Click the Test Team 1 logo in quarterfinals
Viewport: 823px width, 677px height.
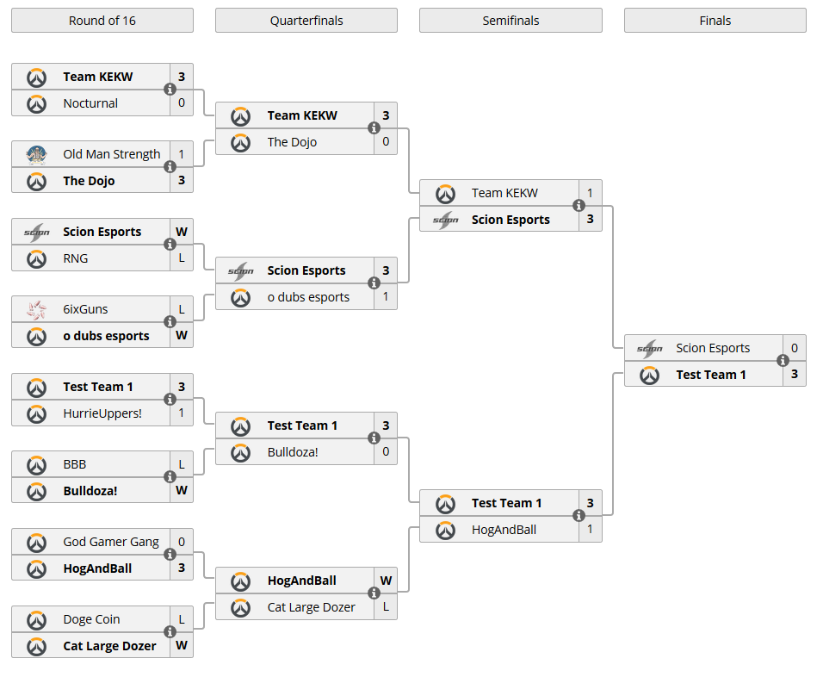point(238,425)
